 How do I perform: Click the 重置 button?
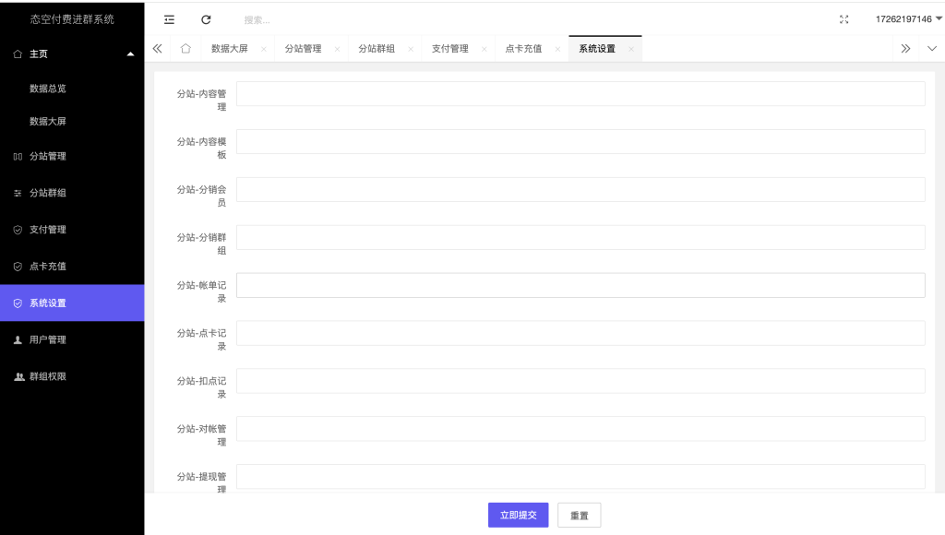(x=579, y=515)
